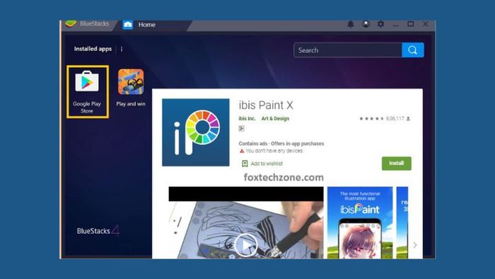The width and height of the screenshot is (495, 279).
Task: Open the Google Play Store app
Action: pos(88,91)
